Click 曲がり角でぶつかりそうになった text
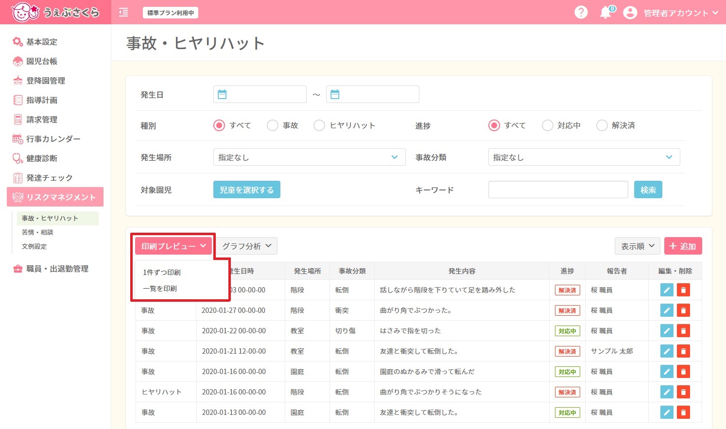This screenshot has height=429, width=726. 431,392
